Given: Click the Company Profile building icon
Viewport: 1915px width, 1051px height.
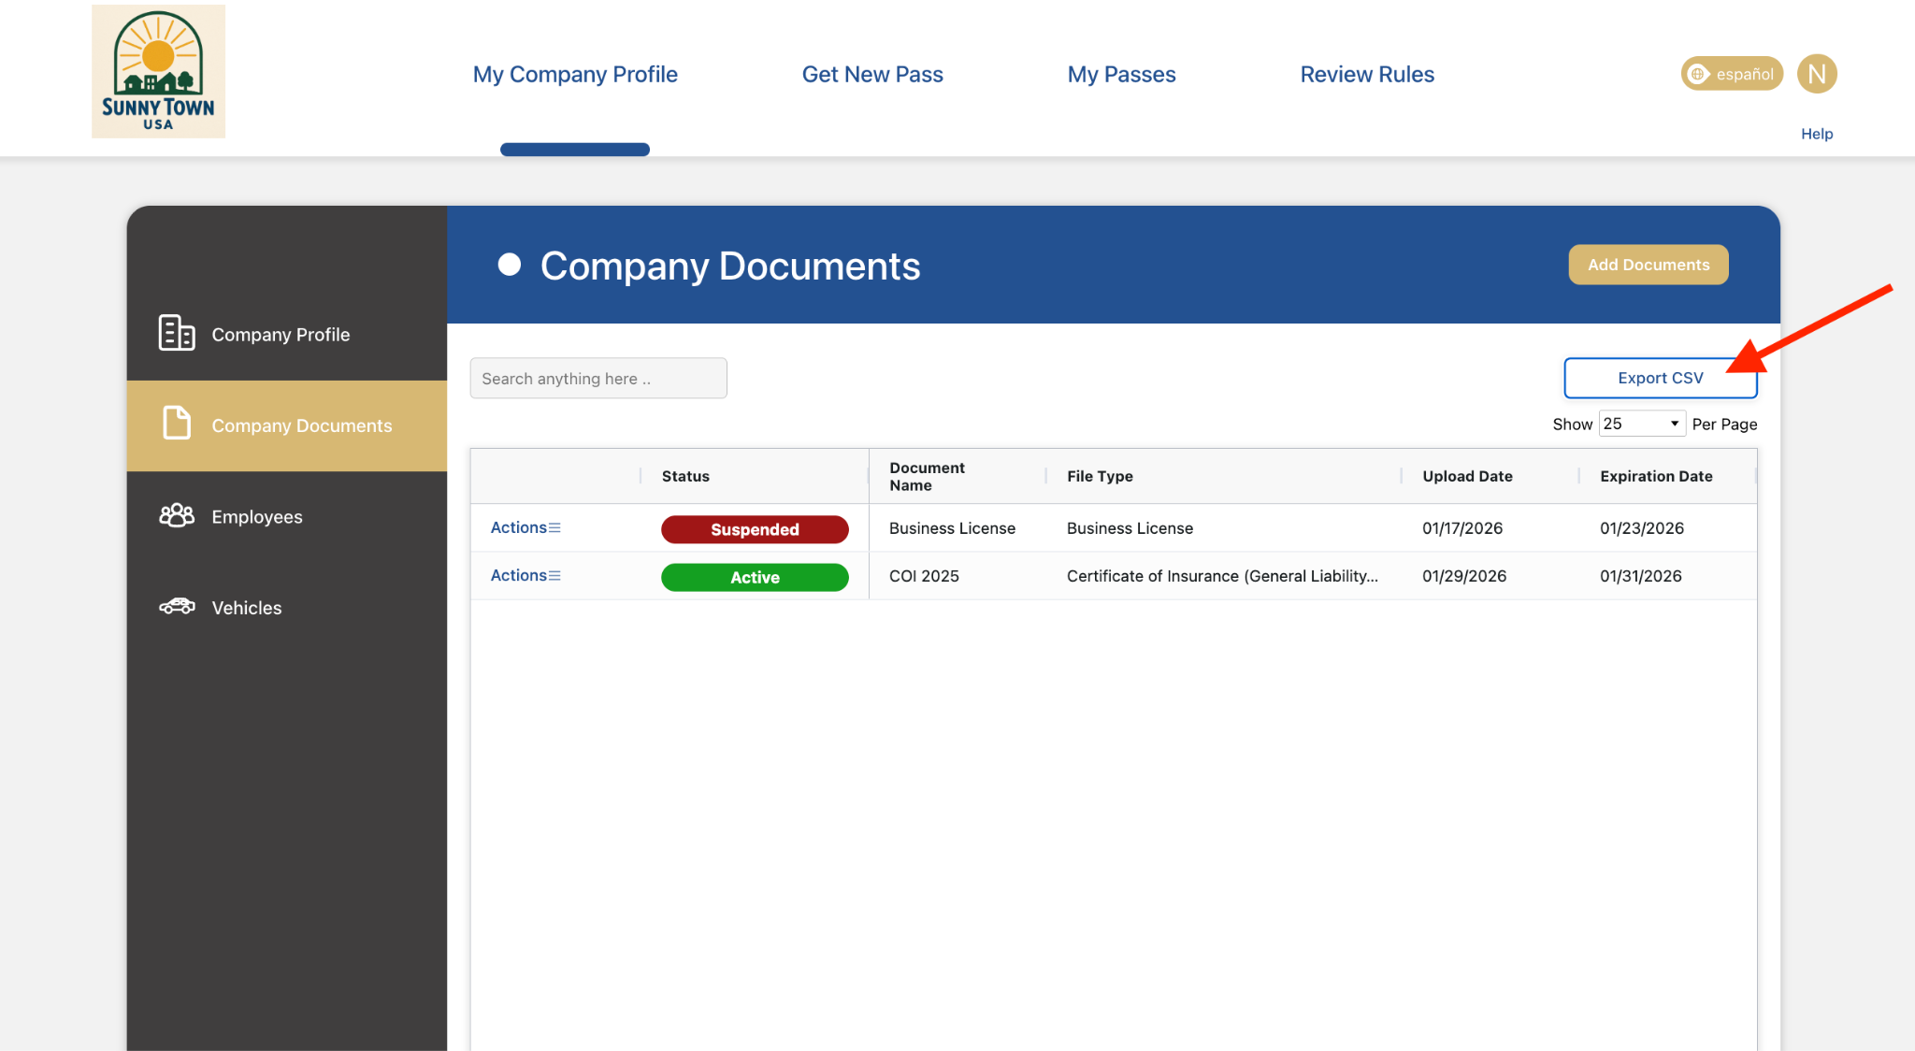Looking at the screenshot, I should (x=177, y=334).
